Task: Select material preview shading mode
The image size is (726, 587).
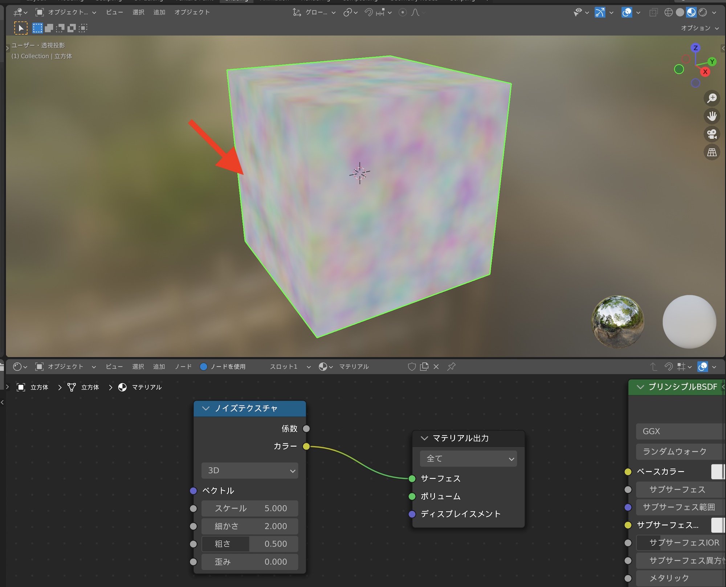Action: [692, 12]
